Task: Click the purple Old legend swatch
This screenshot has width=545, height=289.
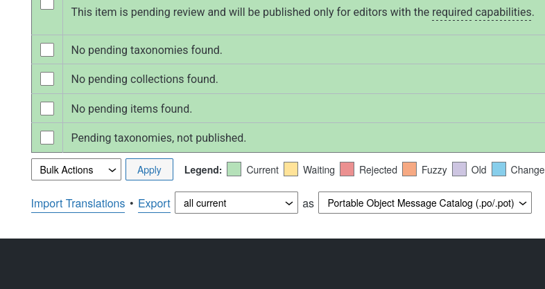Action: (x=459, y=169)
